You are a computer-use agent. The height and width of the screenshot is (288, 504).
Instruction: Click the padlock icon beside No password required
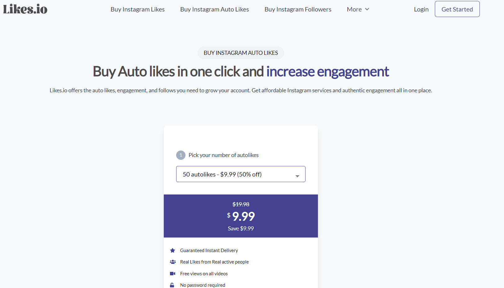(x=173, y=285)
